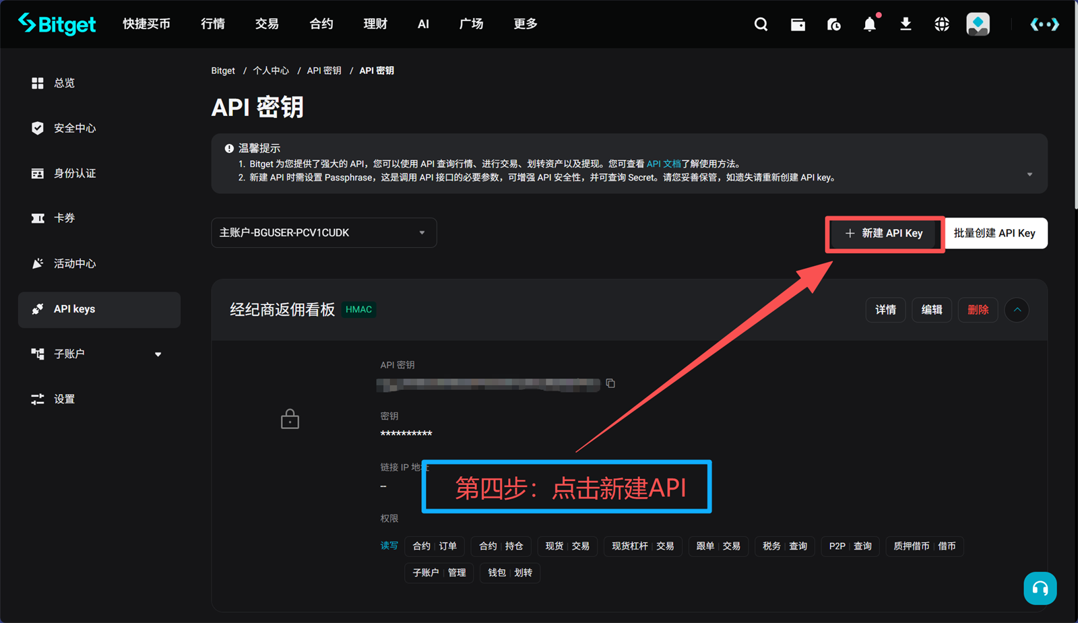
Task: Click the 税务 查询 permission tag
Action: point(785,546)
